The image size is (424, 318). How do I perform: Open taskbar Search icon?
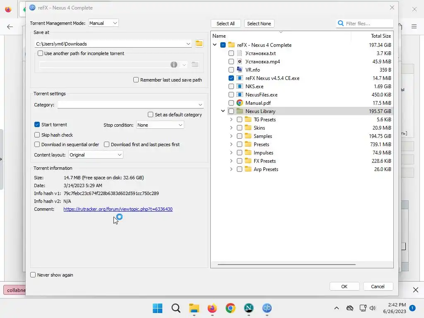[x=176, y=308]
